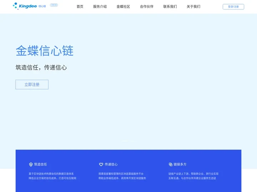
Task: Click the 金蝶信心链 banner heading
Action: click(x=45, y=51)
